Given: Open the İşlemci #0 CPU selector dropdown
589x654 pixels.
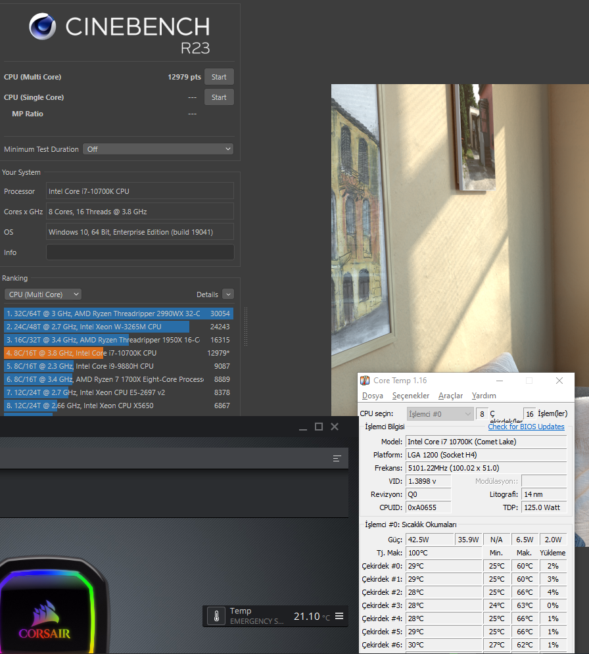Looking at the screenshot, I should (x=440, y=413).
